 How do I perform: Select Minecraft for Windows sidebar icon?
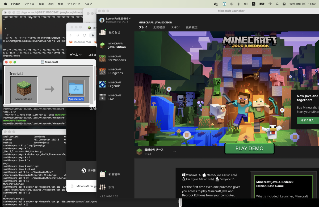(102, 58)
